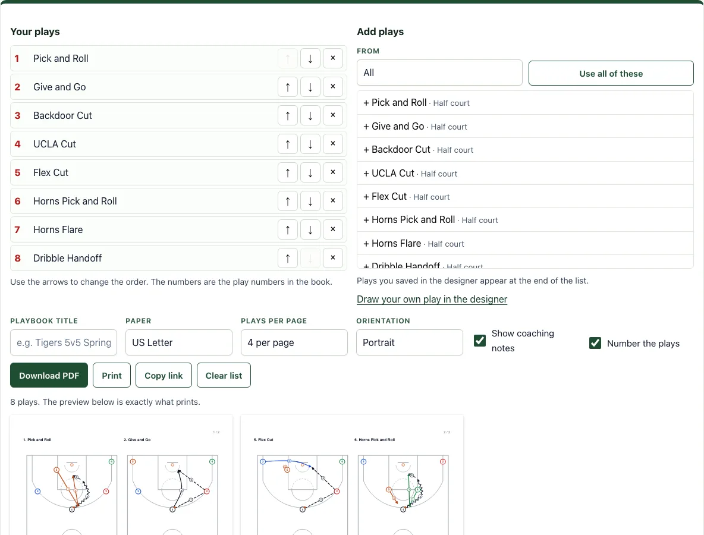Add Horns Flare half court play
This screenshot has width=704, height=535.
[x=525, y=243]
